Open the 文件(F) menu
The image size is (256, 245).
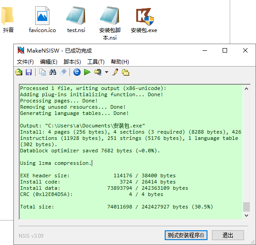(x=25, y=62)
